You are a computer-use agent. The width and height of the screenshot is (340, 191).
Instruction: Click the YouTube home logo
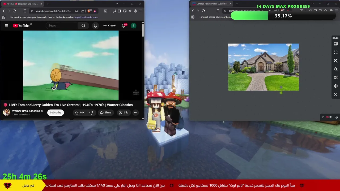[x=21, y=25]
